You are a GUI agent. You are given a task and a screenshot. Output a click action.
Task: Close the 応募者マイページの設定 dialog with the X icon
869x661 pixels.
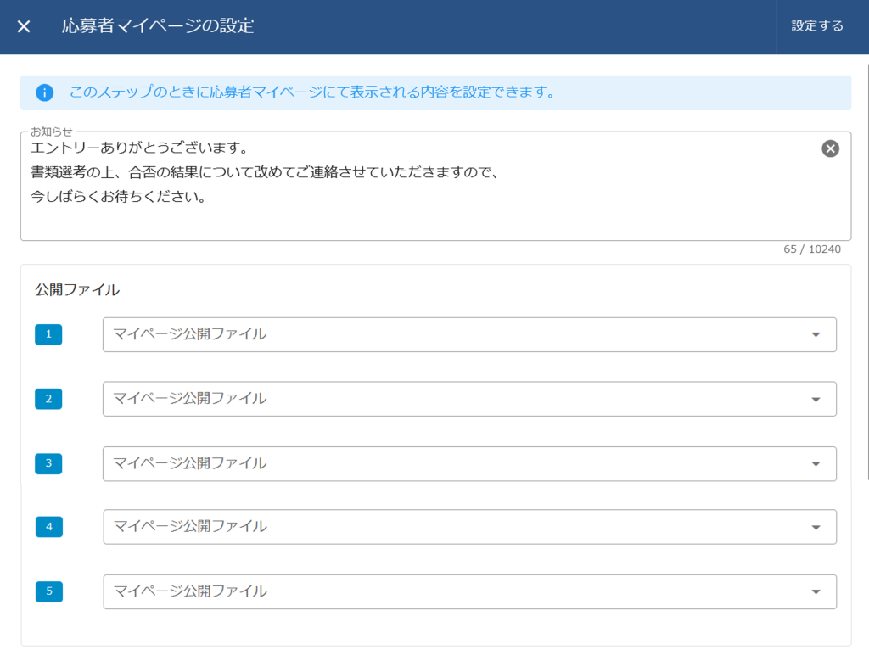[24, 26]
